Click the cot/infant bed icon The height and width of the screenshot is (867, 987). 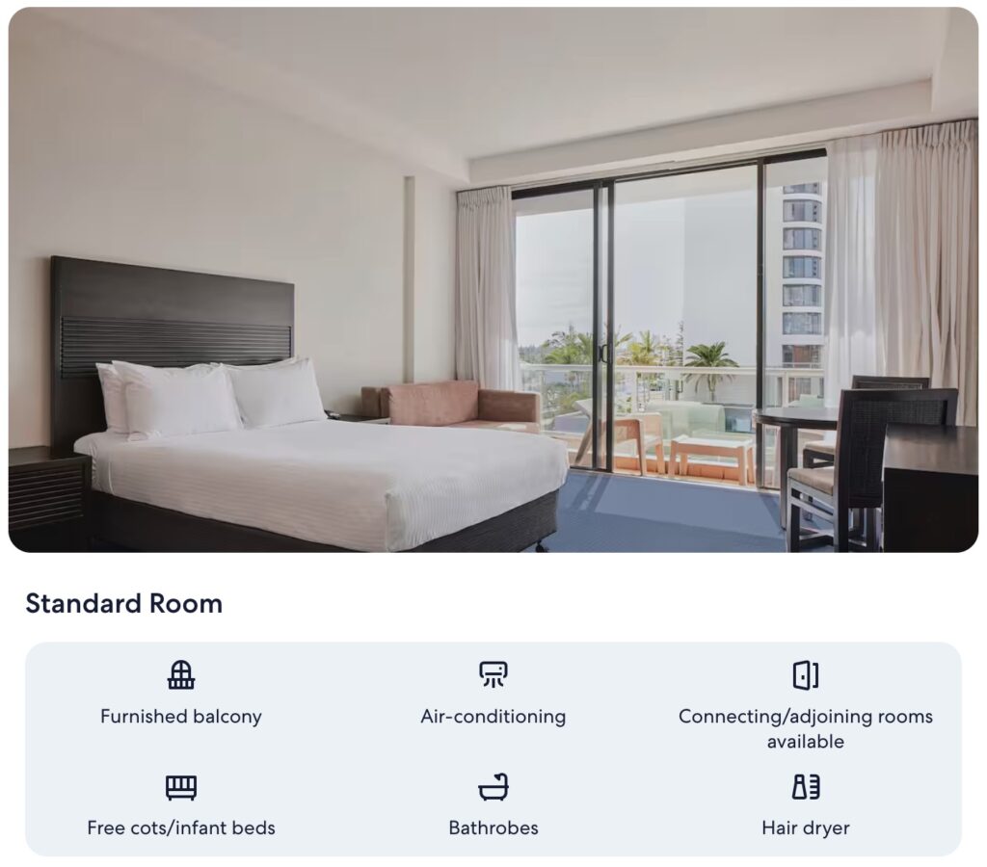(x=180, y=787)
